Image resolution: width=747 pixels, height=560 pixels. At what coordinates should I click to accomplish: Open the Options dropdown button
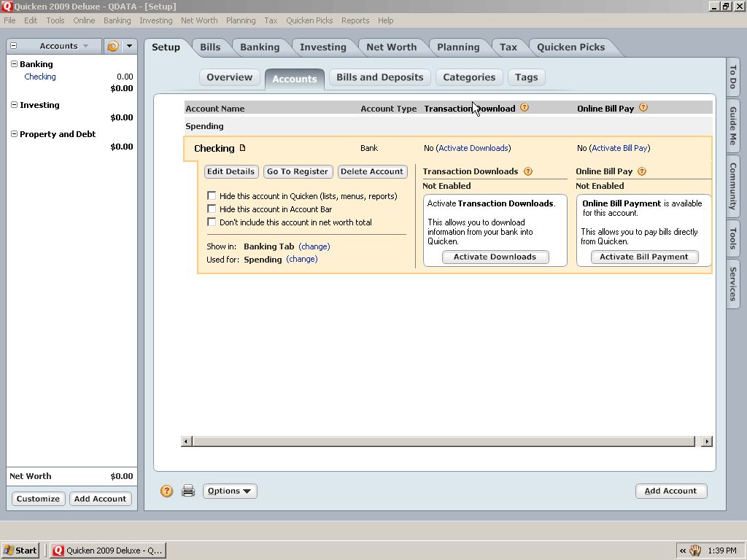coord(230,491)
